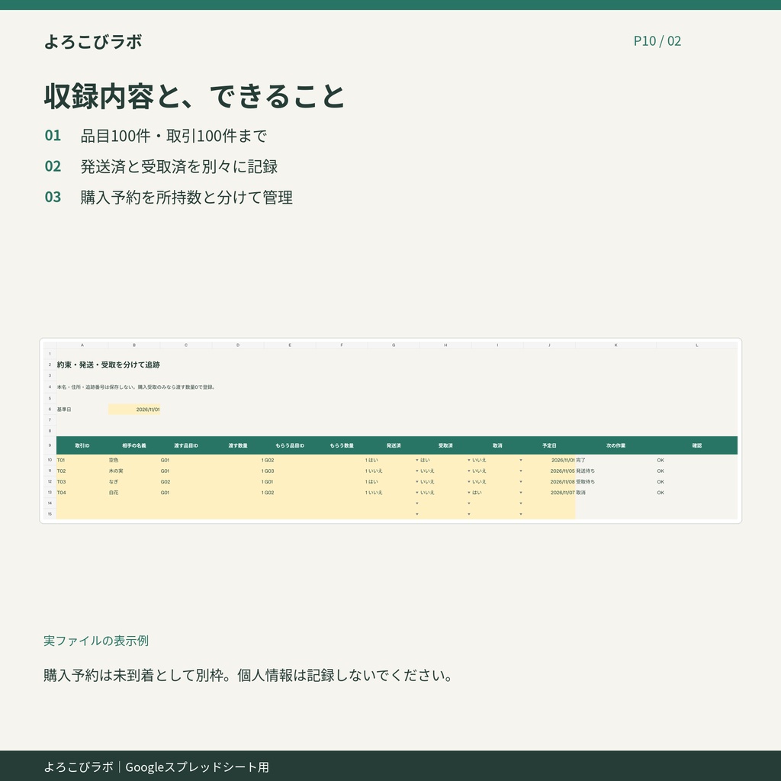781x781 pixels.
Task: Open the 発送済 dropdown in row T01
Action: tap(417, 460)
